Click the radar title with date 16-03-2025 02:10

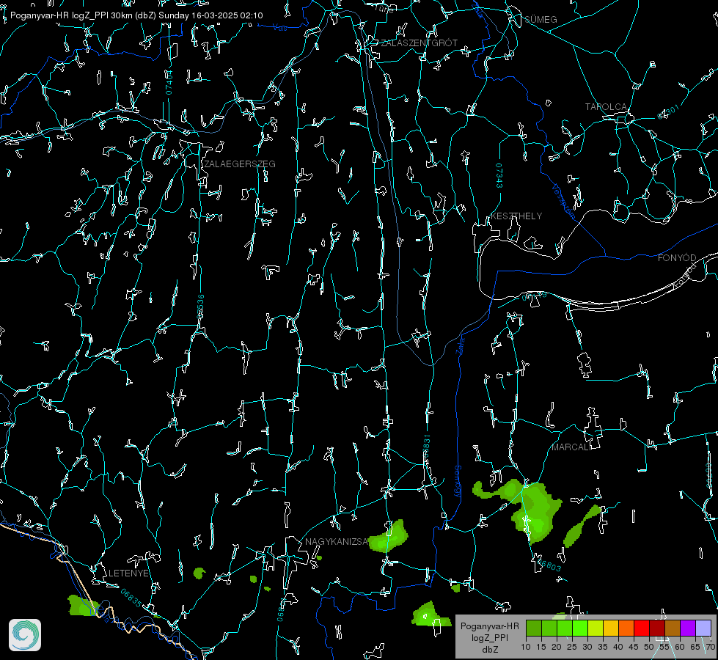[x=136, y=15]
